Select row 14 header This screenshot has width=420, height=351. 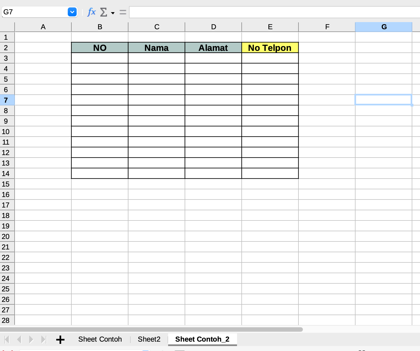click(7, 174)
